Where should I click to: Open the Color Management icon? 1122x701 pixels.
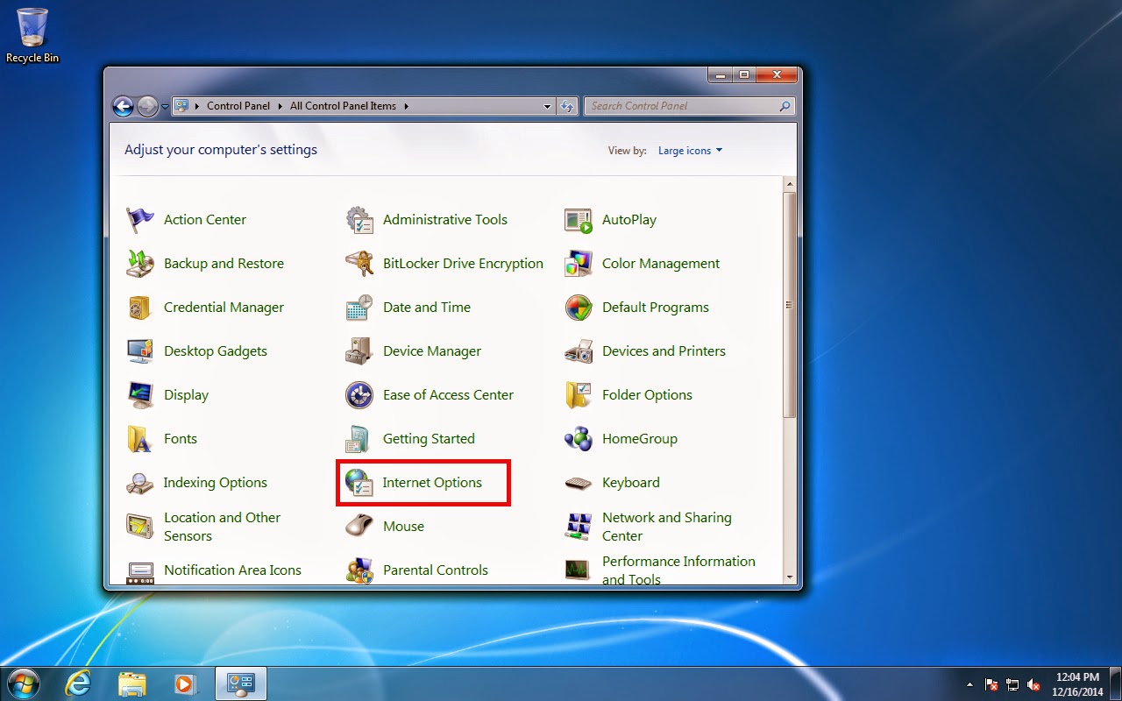[x=579, y=264]
